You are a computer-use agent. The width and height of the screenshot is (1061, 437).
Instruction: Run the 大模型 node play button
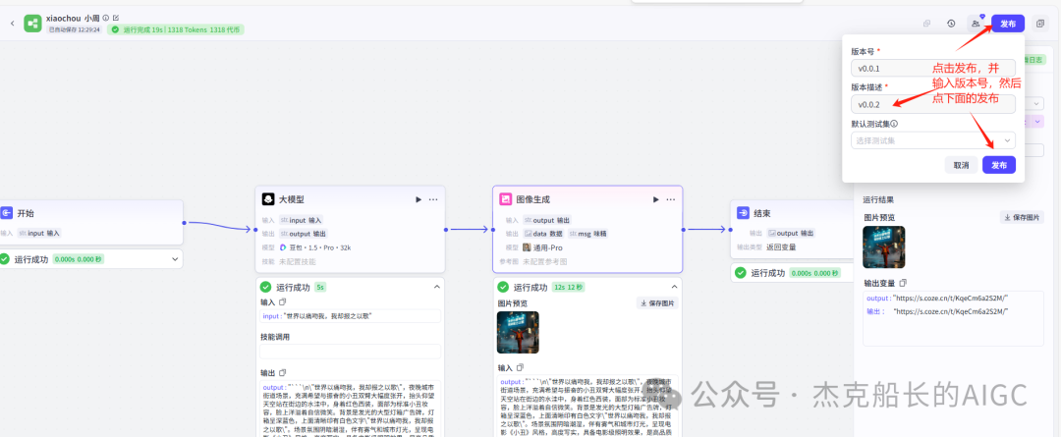pos(419,199)
